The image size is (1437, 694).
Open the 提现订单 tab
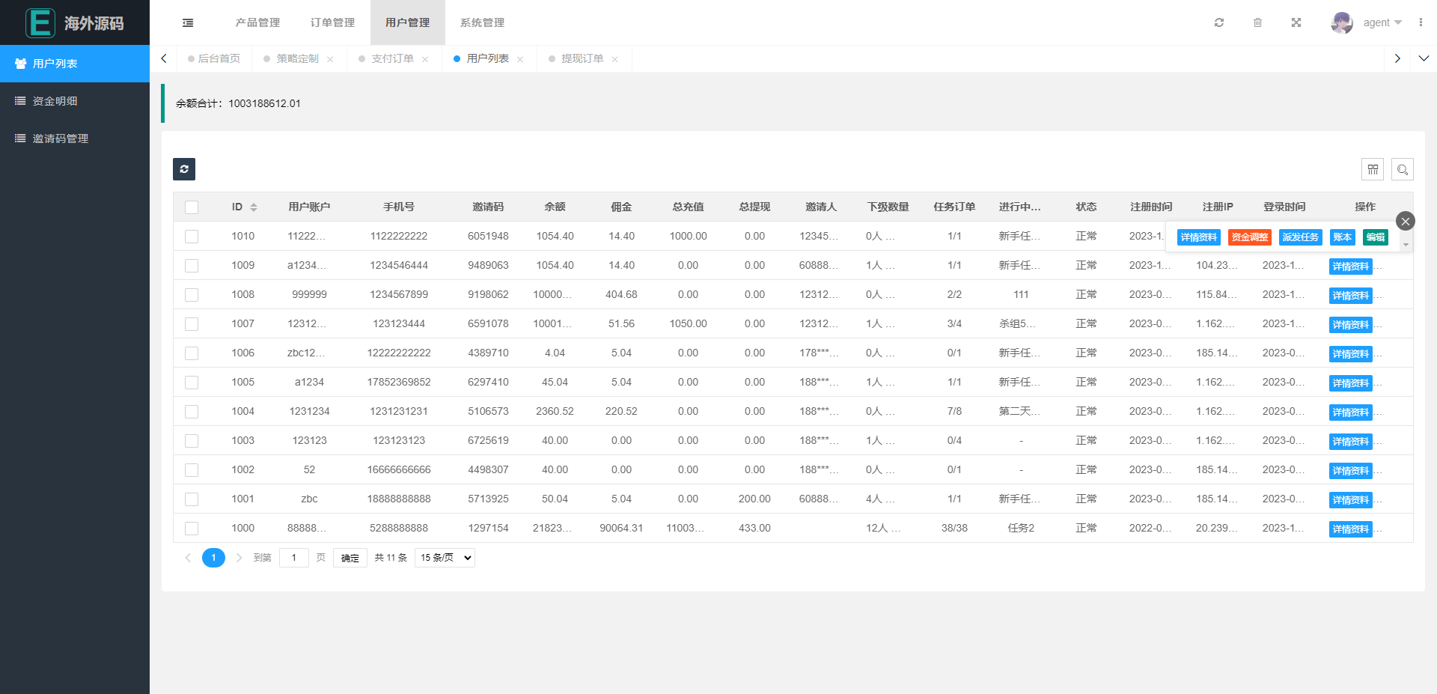584,58
